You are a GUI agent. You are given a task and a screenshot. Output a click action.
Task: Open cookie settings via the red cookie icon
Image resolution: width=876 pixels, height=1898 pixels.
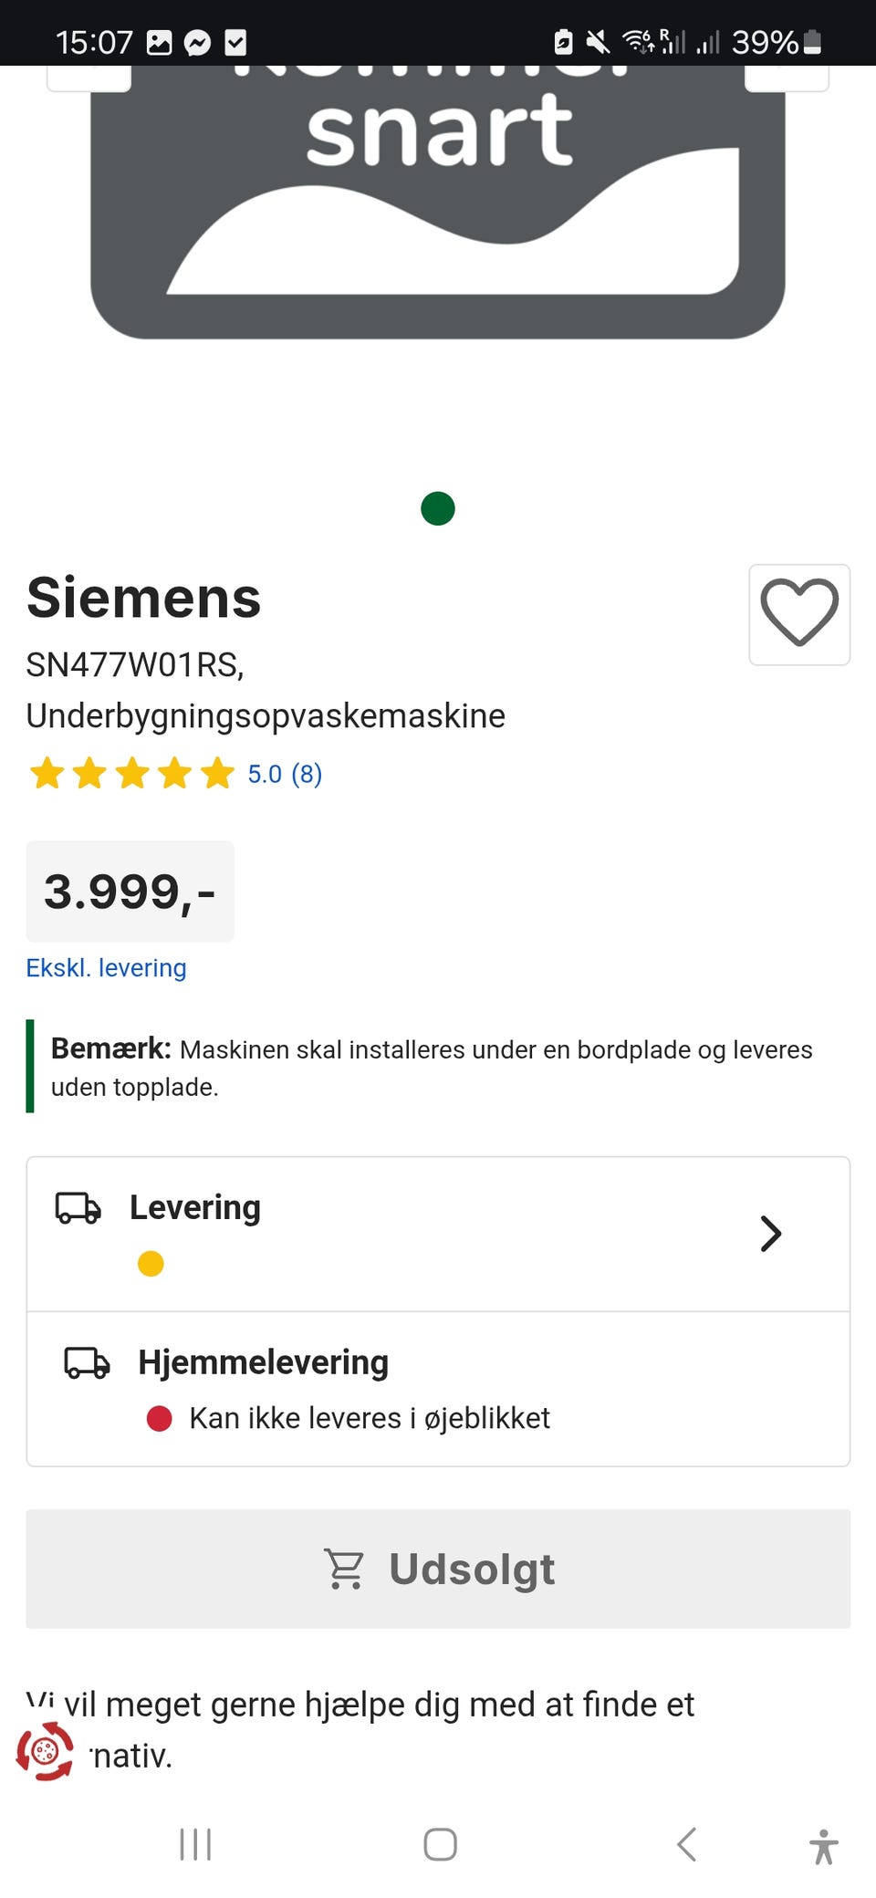pos(45,1751)
